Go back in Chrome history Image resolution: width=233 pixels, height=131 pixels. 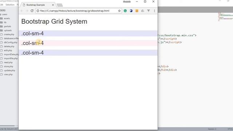pos(22,11)
